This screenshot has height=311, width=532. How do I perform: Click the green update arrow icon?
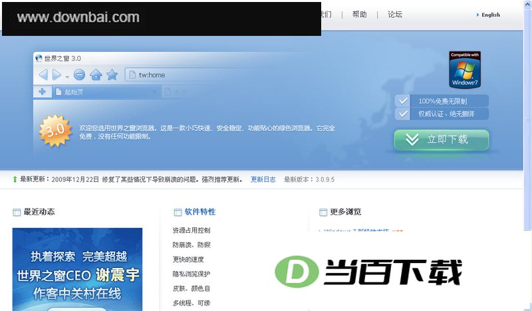tap(15, 179)
